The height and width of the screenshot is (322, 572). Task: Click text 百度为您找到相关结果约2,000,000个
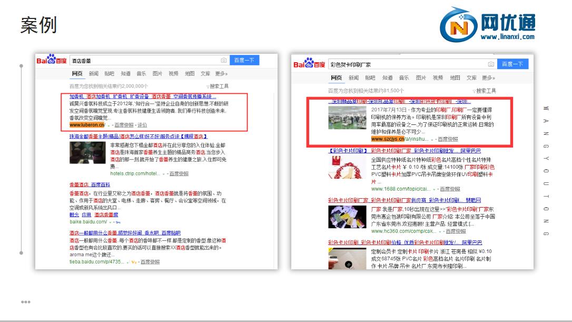(109, 86)
